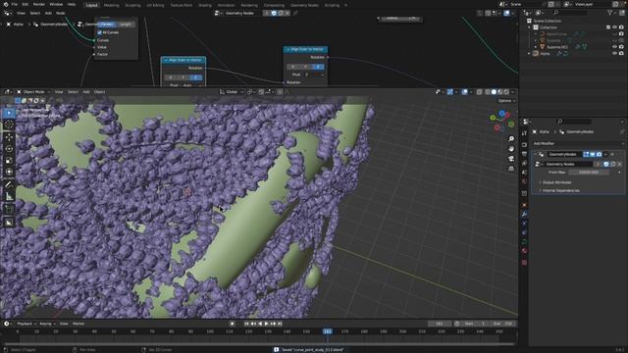Select the Transform tool in viewport toolbar

click(x=9, y=173)
